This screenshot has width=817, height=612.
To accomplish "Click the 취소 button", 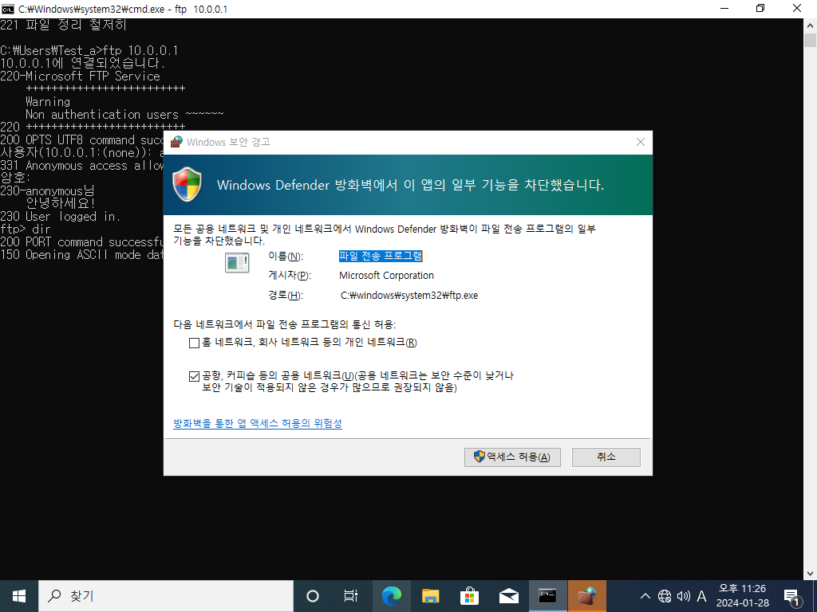I will pyautogui.click(x=606, y=457).
